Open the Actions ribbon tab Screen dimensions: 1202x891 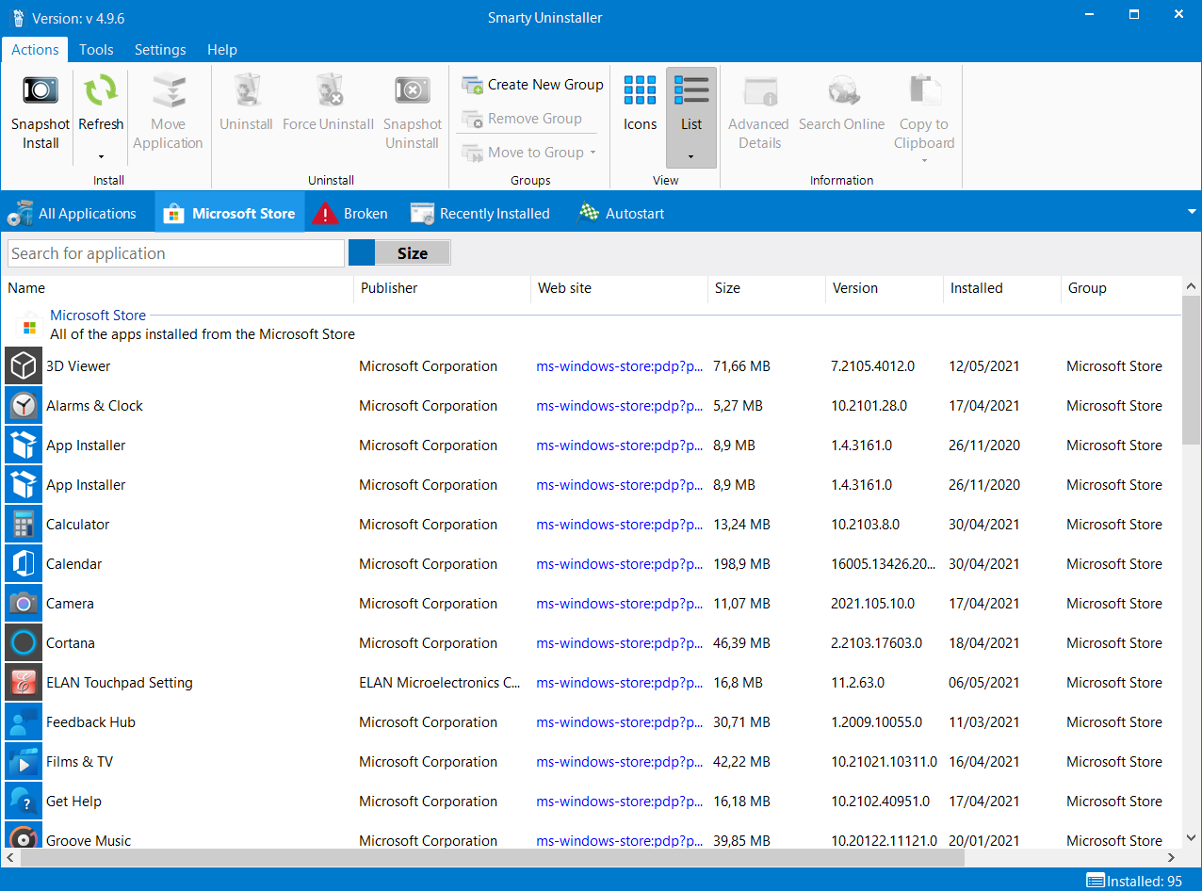35,50
